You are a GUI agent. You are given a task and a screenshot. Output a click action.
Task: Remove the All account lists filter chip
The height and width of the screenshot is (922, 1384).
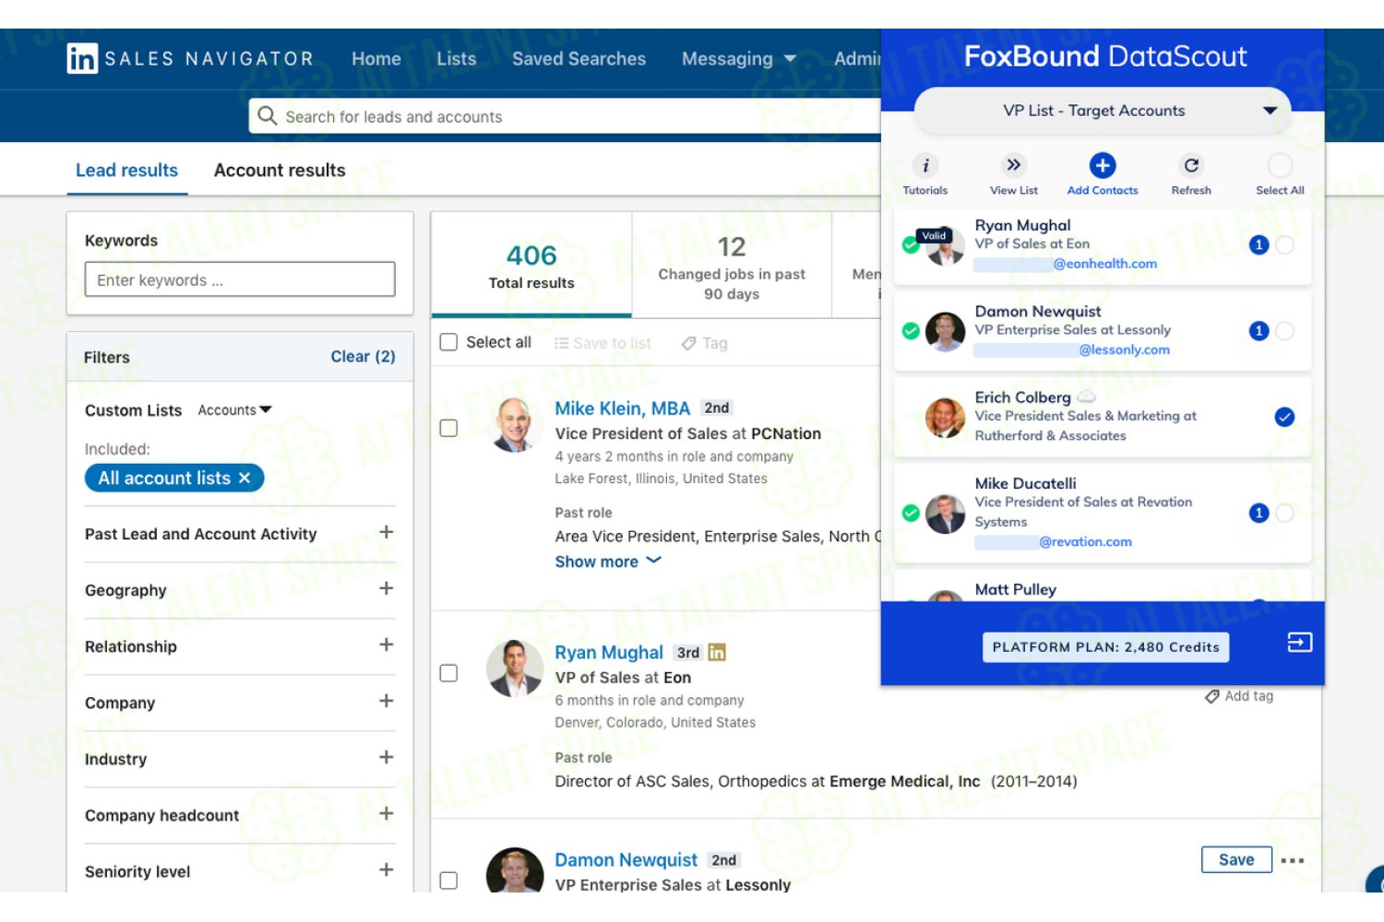pos(245,478)
